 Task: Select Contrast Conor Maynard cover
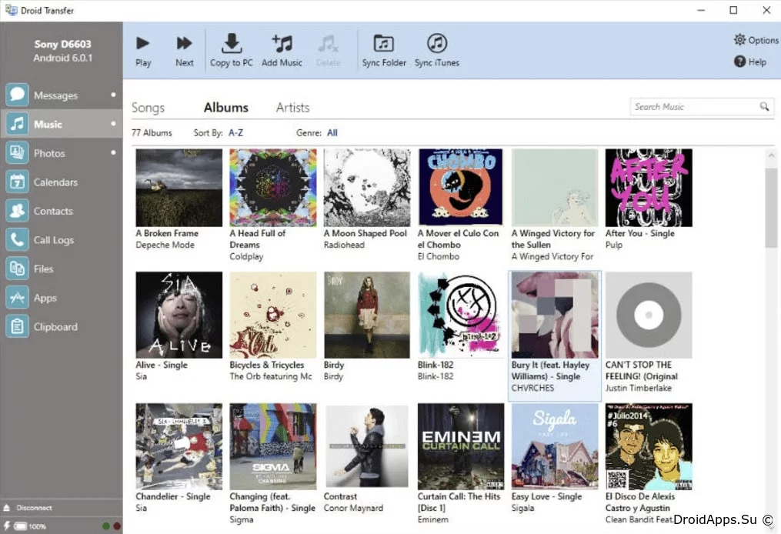(x=367, y=446)
